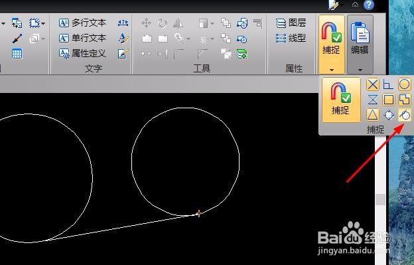The image size is (414, 265).
Task: Open 线型 linetype settings
Action: pos(291,38)
